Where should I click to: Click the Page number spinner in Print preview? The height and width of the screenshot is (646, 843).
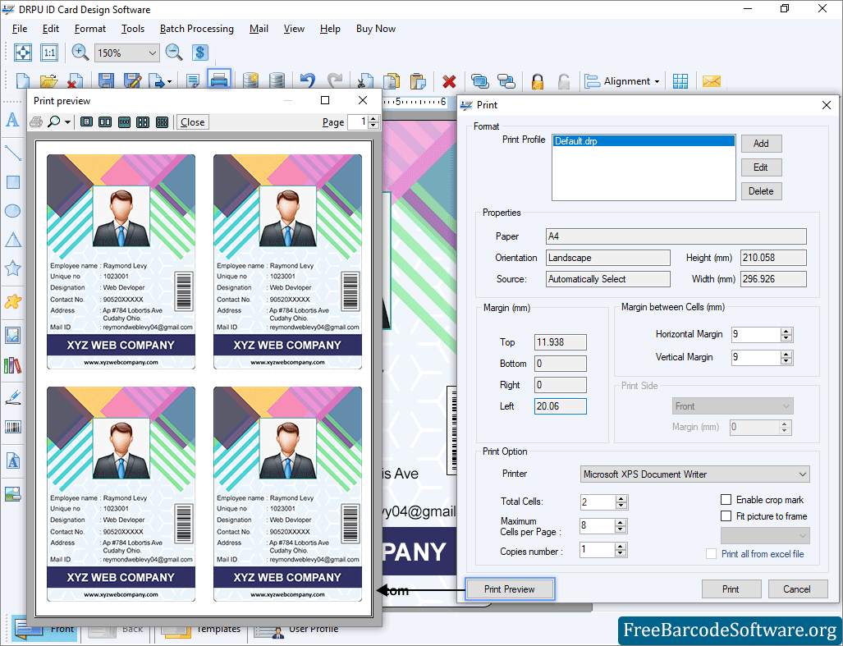point(373,122)
